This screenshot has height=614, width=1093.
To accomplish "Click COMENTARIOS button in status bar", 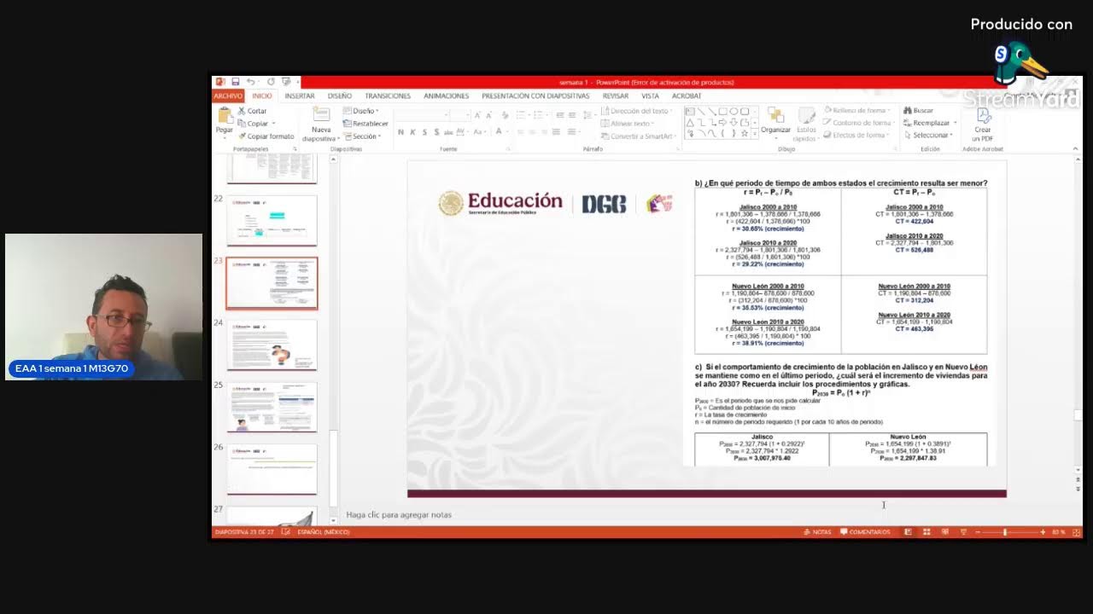I will [x=865, y=531].
